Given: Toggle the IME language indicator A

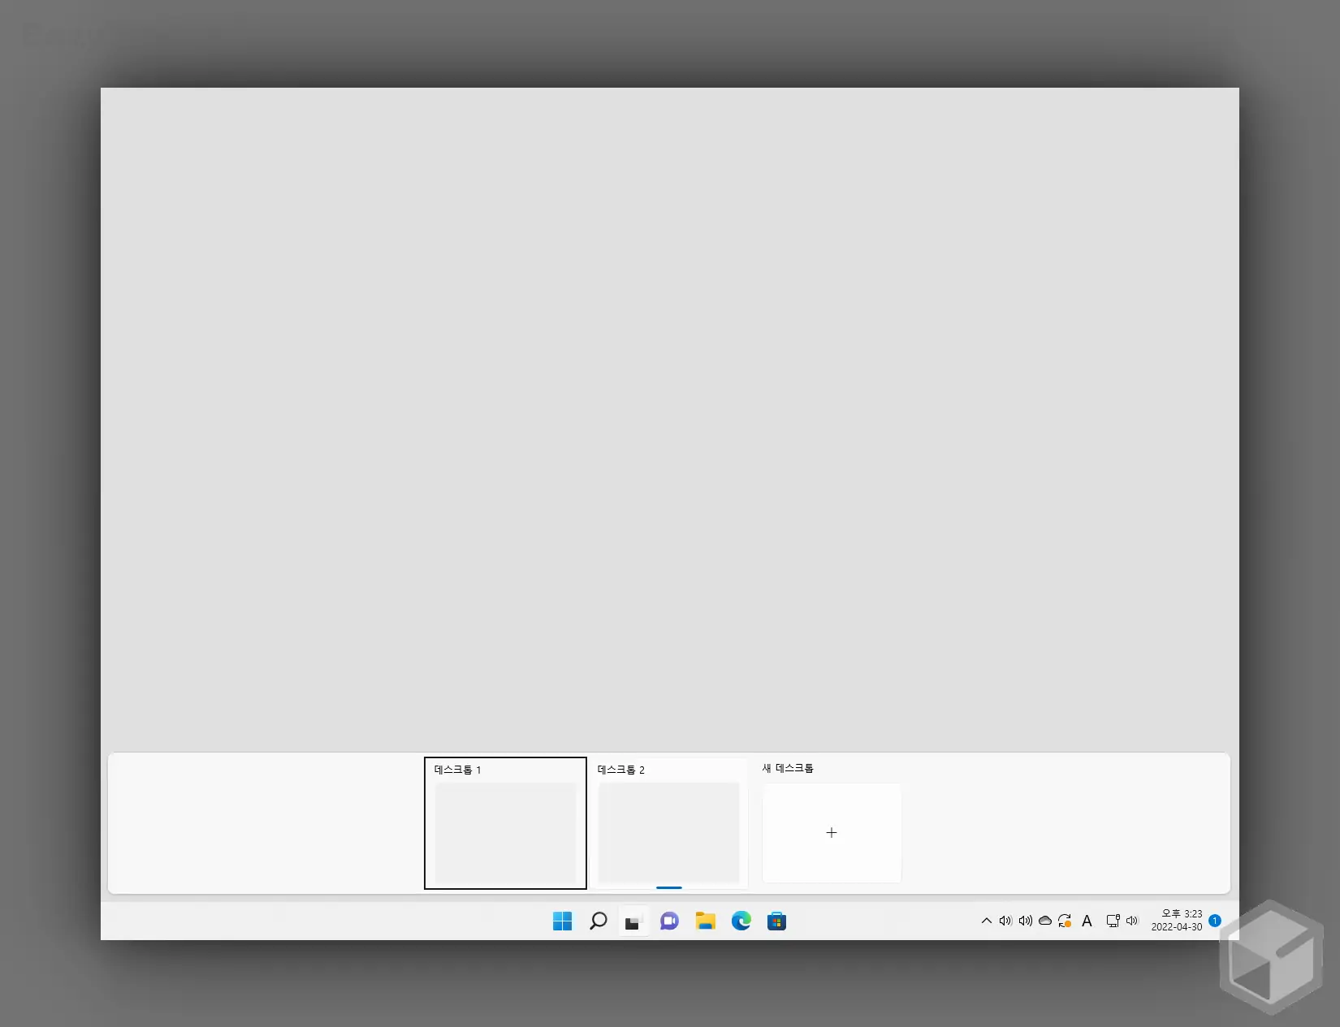Looking at the screenshot, I should coord(1087,921).
